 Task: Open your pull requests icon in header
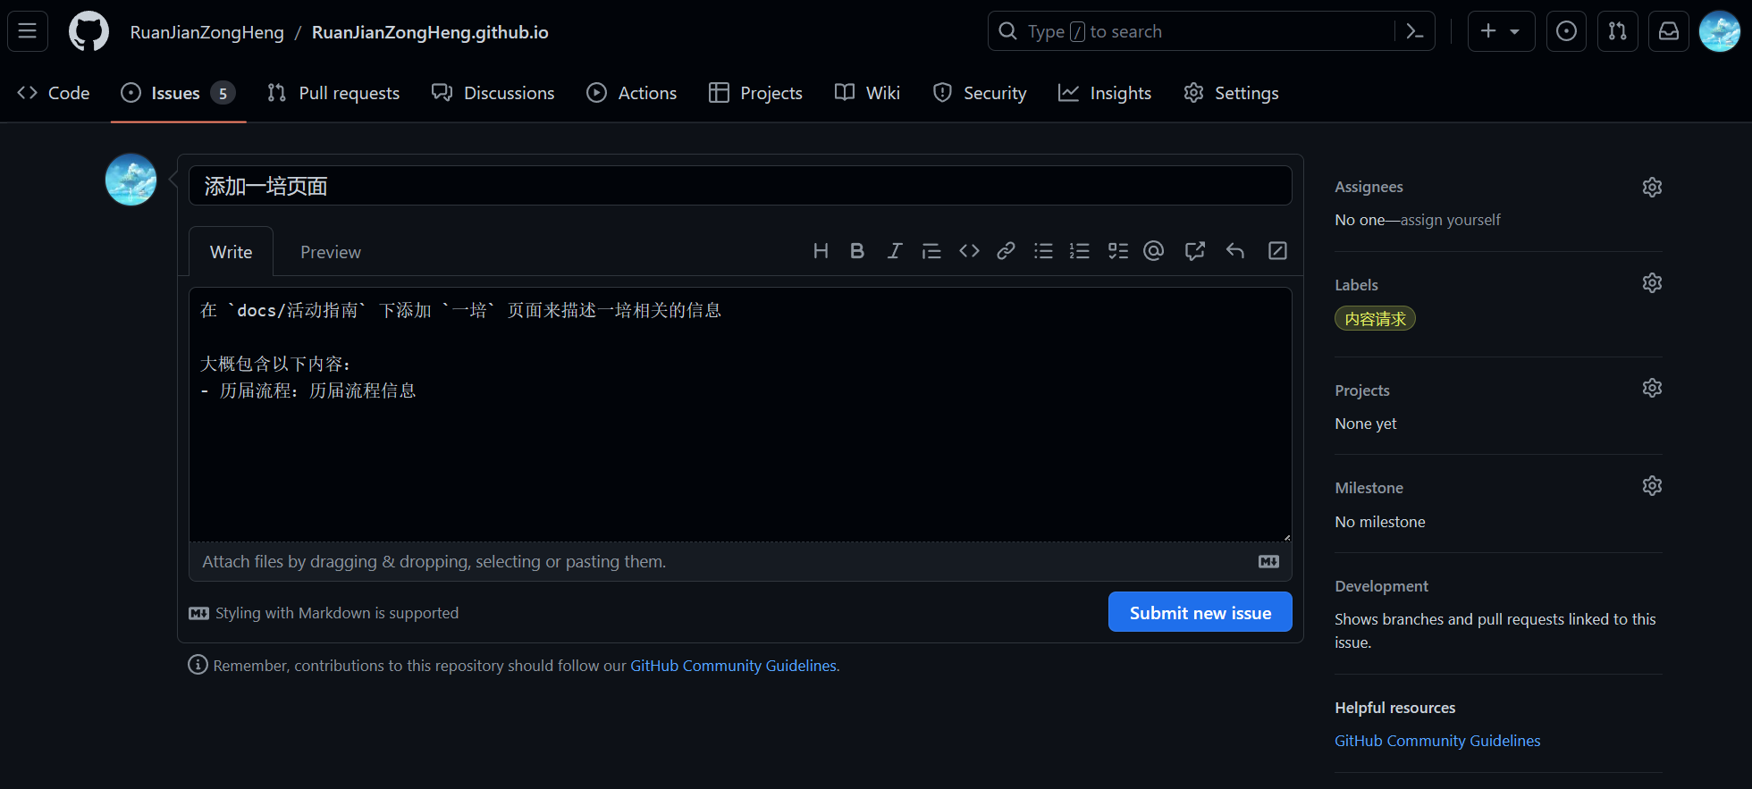point(1617,31)
